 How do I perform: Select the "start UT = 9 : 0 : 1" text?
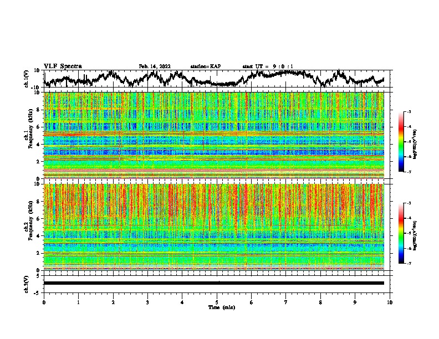coord(268,66)
